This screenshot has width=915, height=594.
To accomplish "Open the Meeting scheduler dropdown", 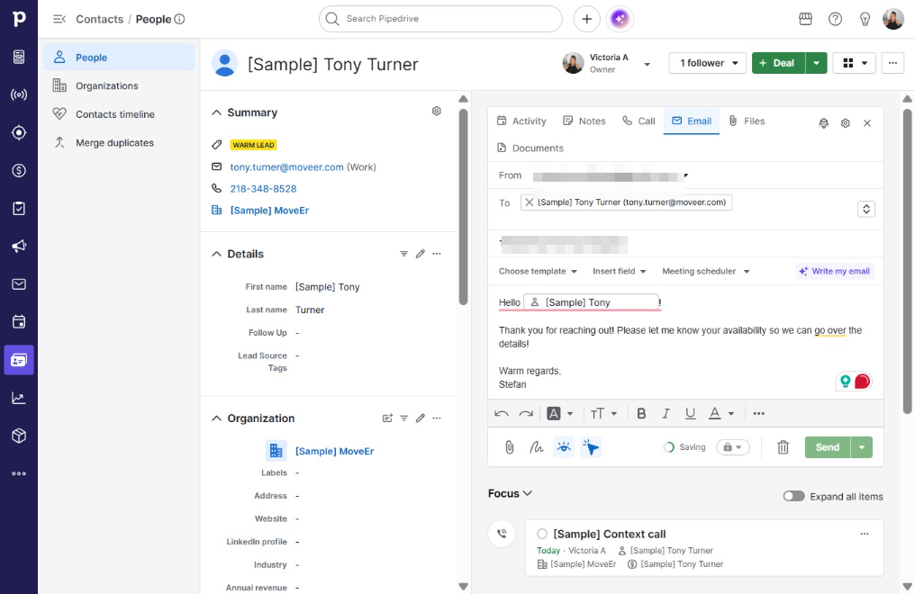I will point(705,271).
